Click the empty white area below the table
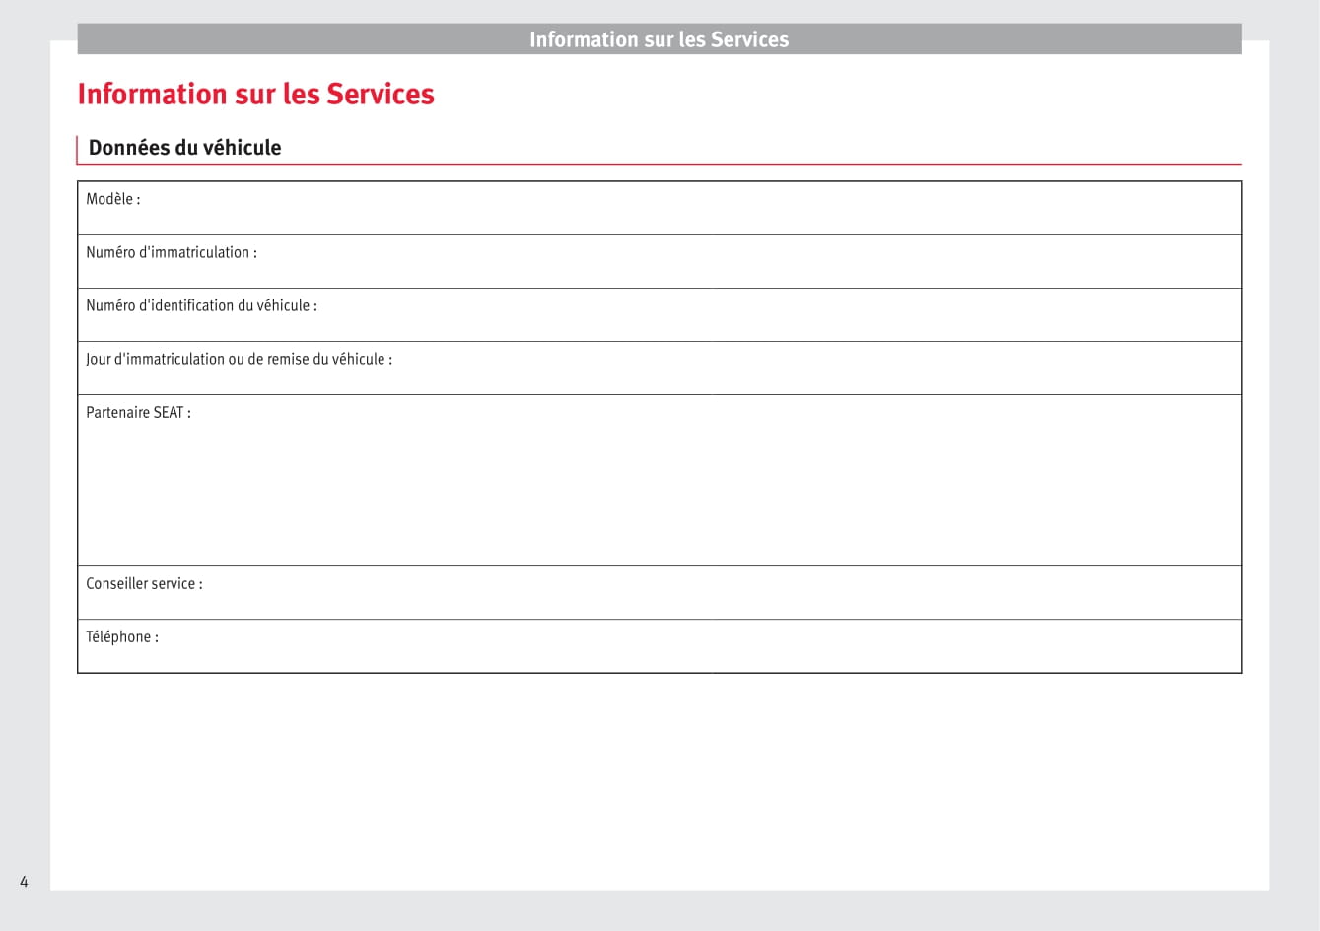Screen dimensions: 1320x931 tap(659, 778)
